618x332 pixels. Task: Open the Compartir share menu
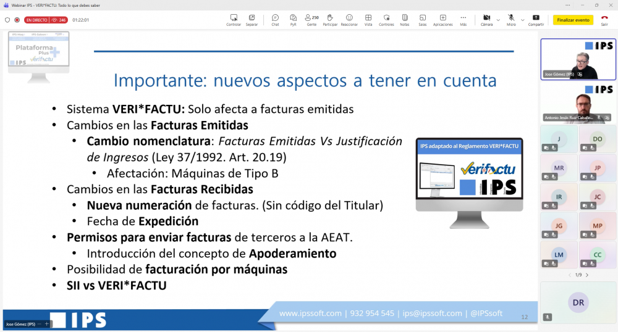pos(536,19)
